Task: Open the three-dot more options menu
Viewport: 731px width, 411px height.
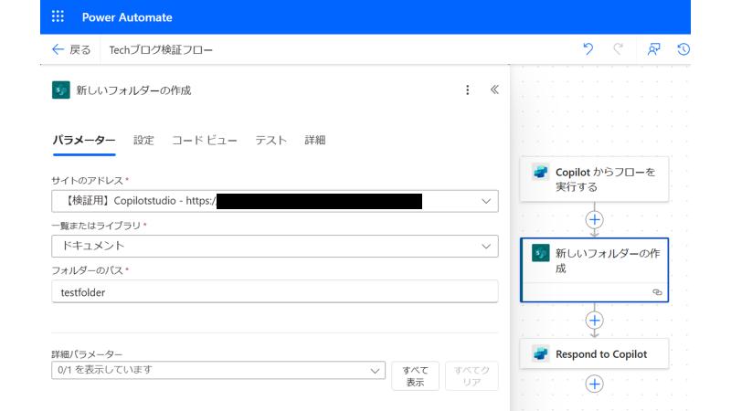Action: pos(468,90)
